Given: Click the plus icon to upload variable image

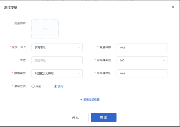Looking at the screenshot, I should coord(45,29).
